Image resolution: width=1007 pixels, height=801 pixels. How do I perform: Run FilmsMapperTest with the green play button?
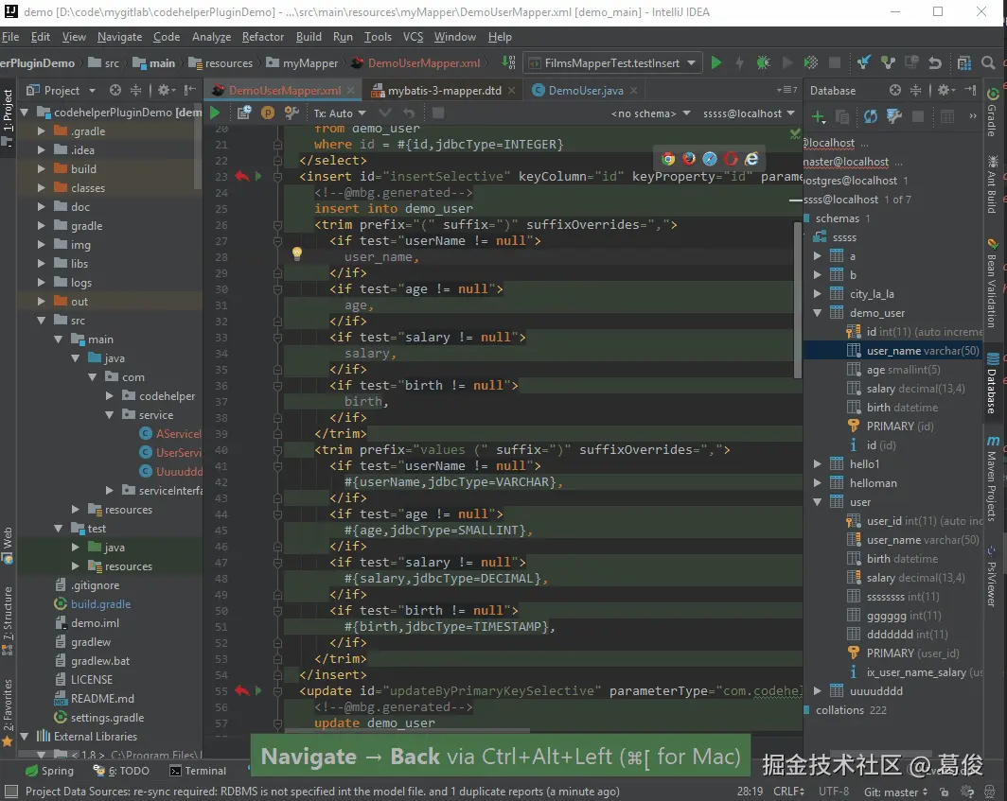pos(716,63)
